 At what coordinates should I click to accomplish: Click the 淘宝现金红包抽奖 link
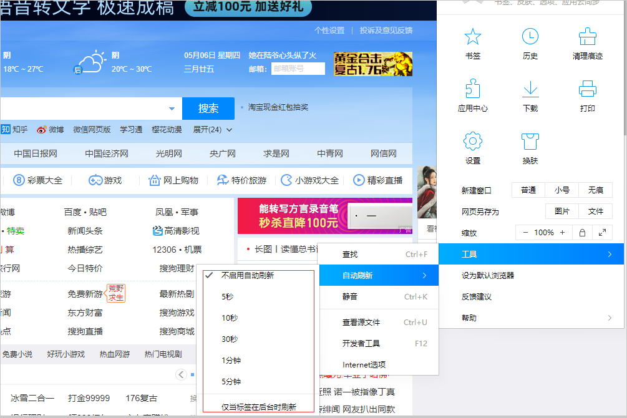(278, 107)
